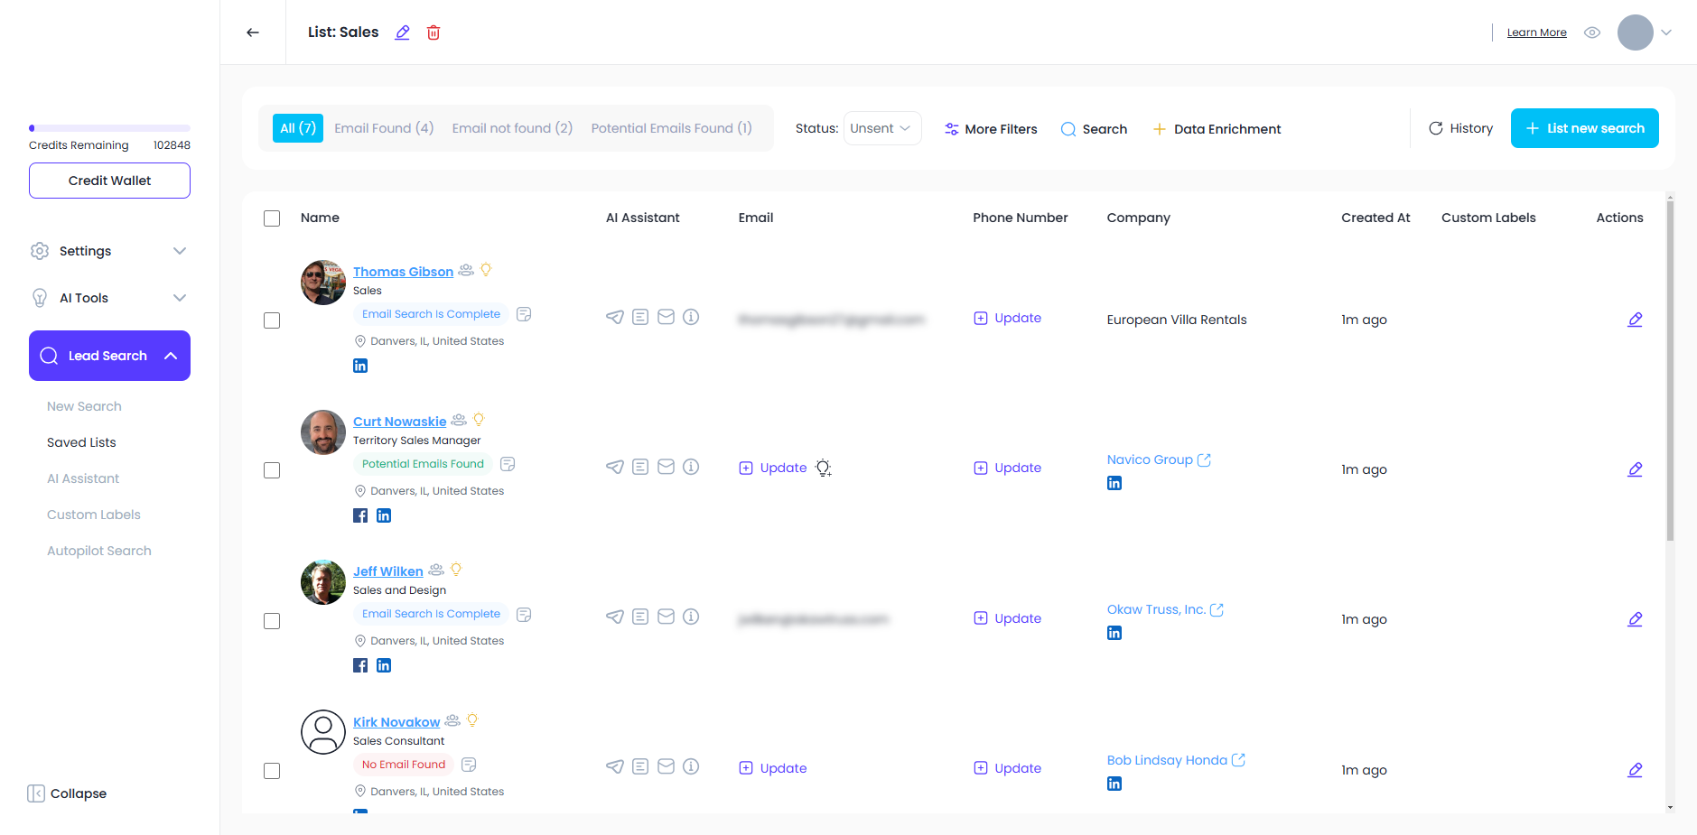
Task: Open Thomas Gibson's LinkedIn profile icon
Action: click(x=360, y=366)
